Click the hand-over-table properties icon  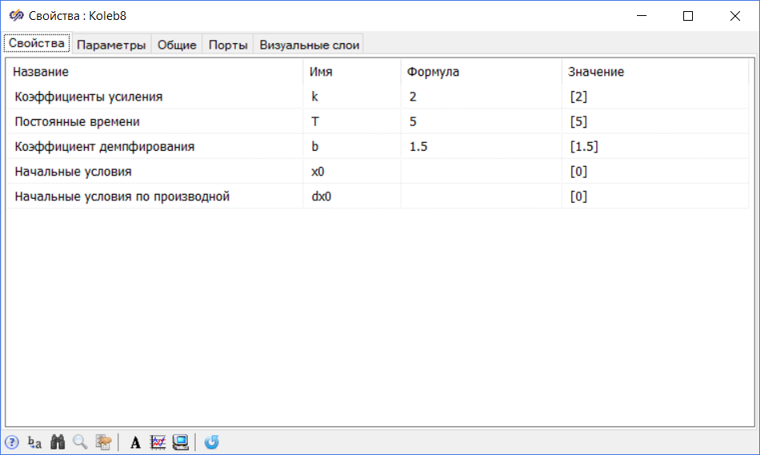[x=103, y=441]
